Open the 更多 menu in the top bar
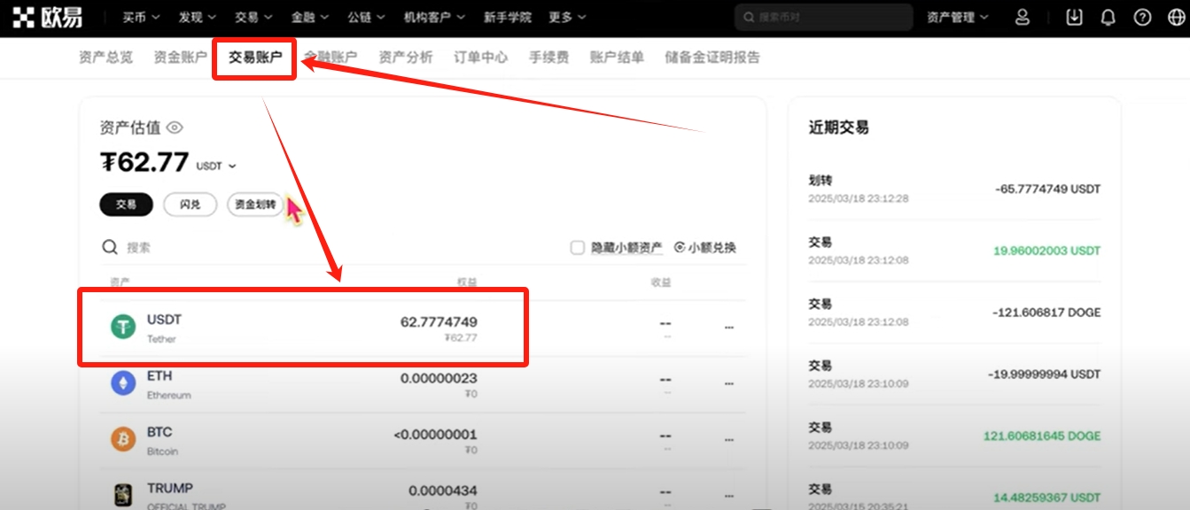Screen dimensions: 1190x510 pos(567,17)
